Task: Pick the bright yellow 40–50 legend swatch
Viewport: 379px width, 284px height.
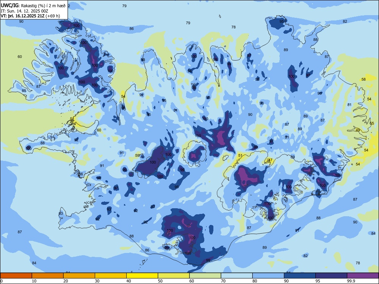Action: click(x=142, y=276)
